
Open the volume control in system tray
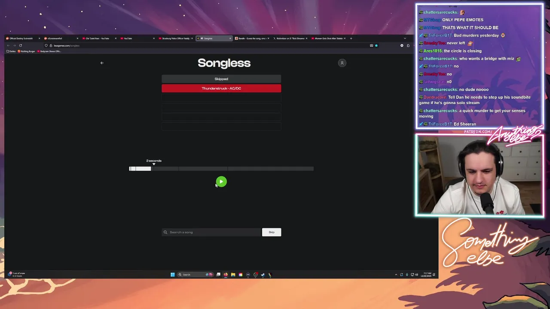coord(416,275)
